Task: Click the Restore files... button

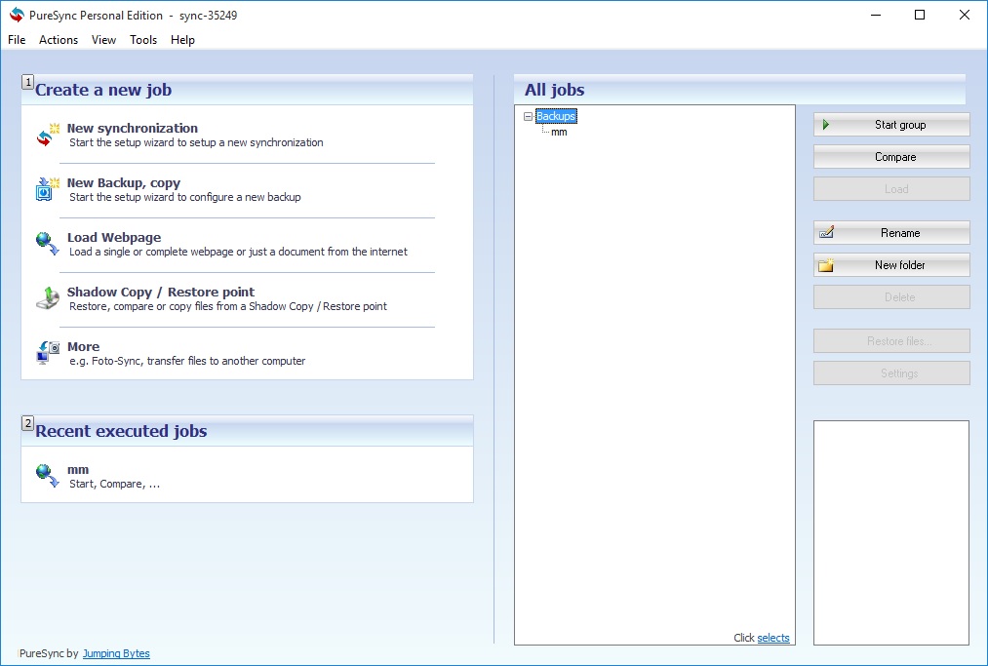Action: (891, 341)
